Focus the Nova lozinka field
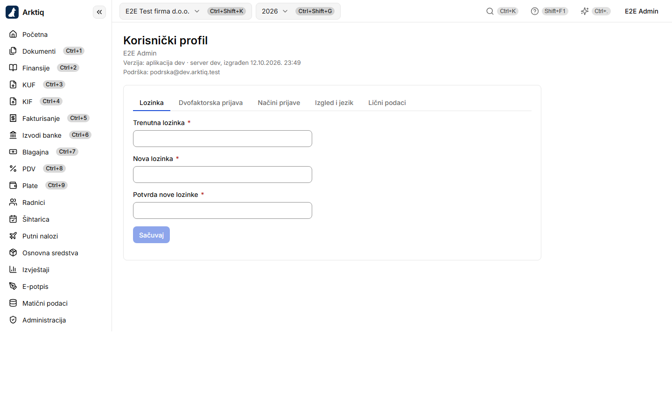Viewport: 672px width, 420px height. pos(223,175)
